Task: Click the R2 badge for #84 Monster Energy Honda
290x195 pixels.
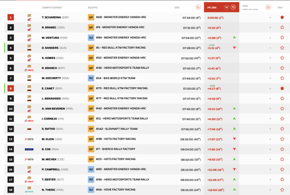Action: pos(91,38)
